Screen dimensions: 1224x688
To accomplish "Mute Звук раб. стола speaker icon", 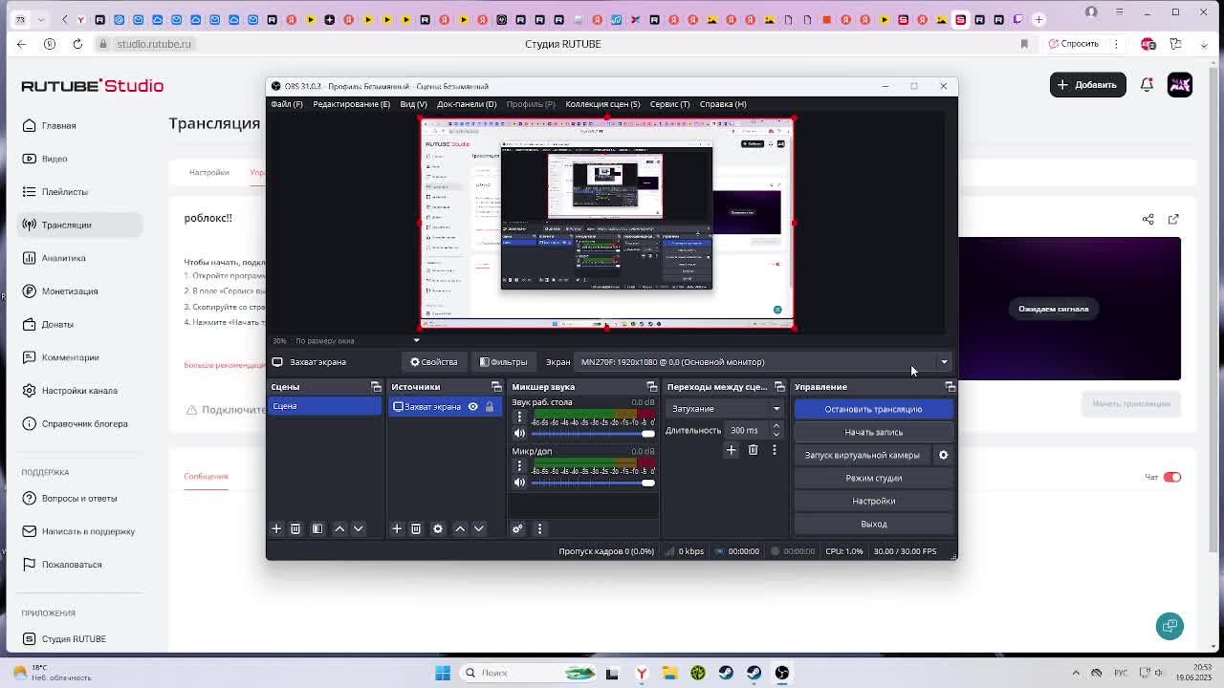I will [x=519, y=434].
